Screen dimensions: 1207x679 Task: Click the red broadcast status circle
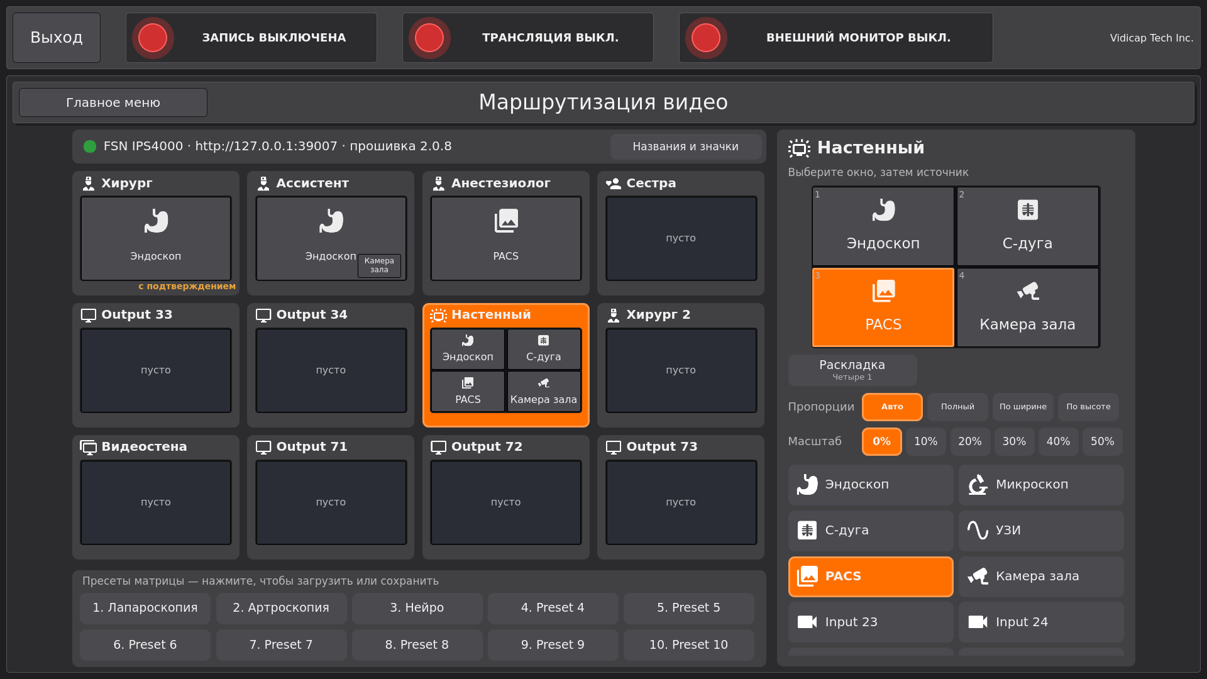429,38
